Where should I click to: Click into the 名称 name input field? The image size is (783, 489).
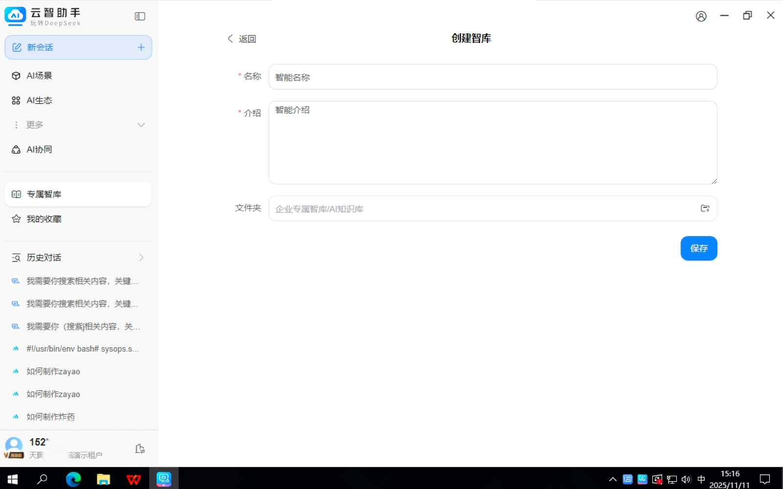492,77
